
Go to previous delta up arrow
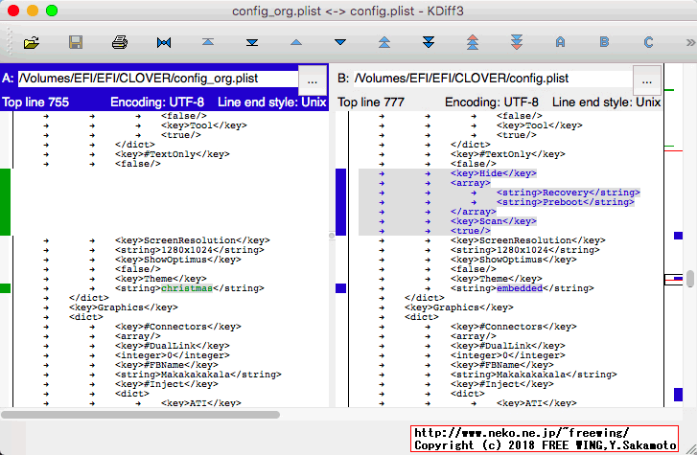(296, 43)
